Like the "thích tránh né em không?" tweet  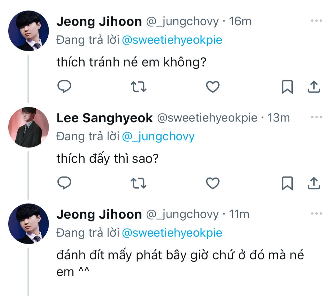[x=213, y=87]
